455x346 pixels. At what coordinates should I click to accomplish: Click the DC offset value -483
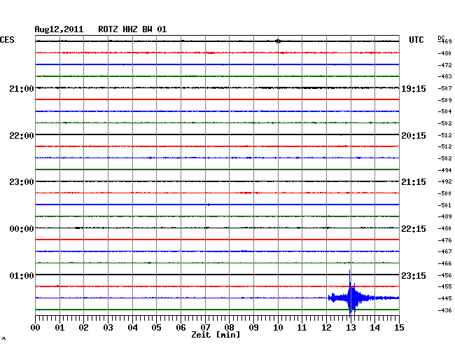point(444,76)
